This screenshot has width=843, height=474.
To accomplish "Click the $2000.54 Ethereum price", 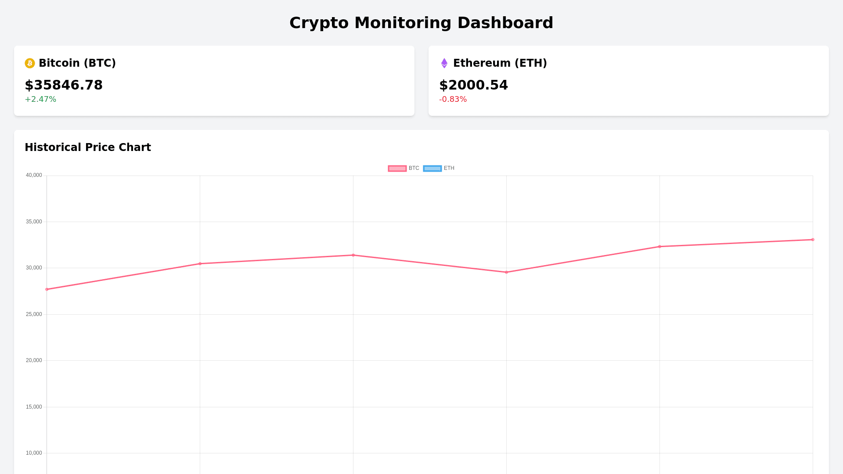I will (x=473, y=85).
